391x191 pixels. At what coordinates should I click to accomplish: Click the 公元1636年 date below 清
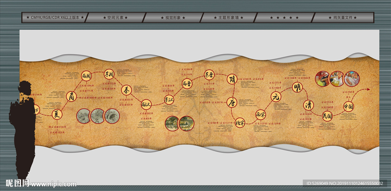[x=306, y=114]
